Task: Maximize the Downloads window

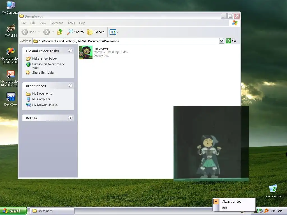Action: click(230, 16)
